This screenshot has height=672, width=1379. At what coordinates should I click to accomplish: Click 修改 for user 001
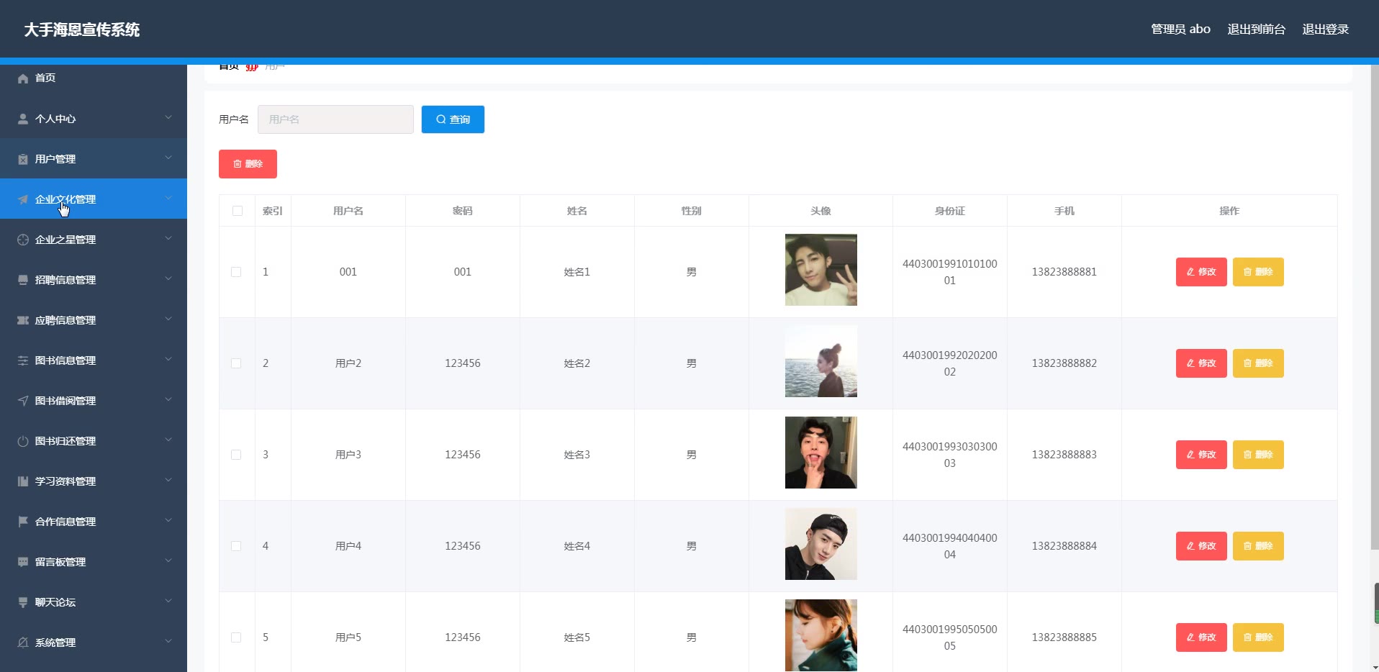[x=1201, y=272]
